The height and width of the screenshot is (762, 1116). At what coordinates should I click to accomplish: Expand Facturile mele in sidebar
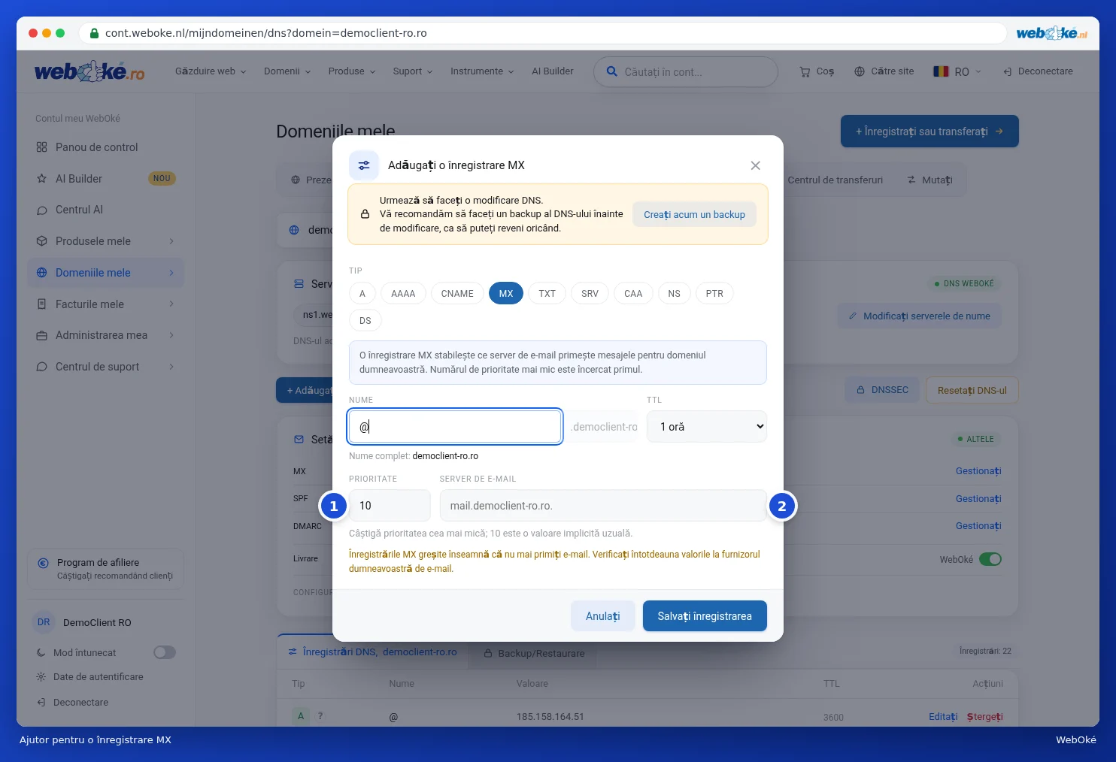pyautogui.click(x=105, y=304)
